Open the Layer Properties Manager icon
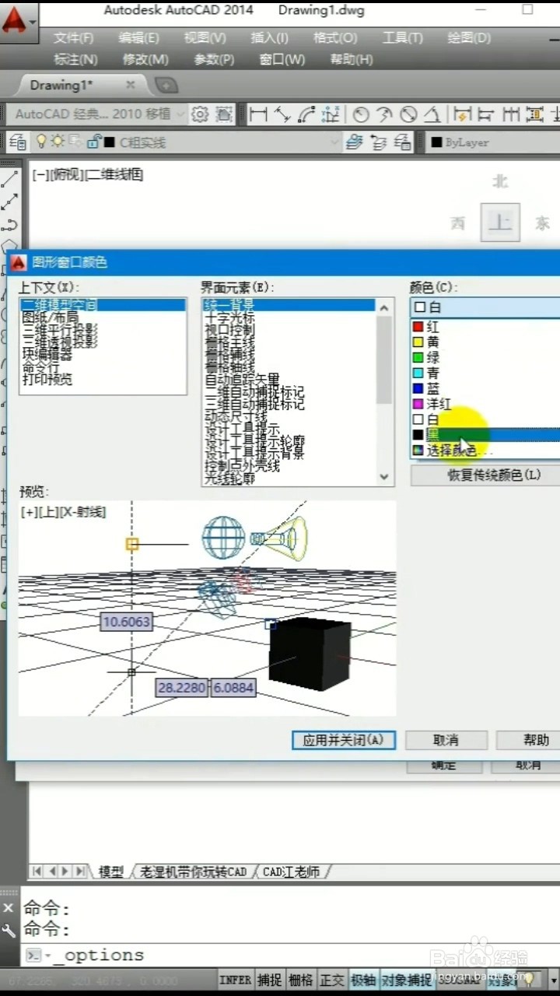The height and width of the screenshot is (996, 560). tap(17, 142)
